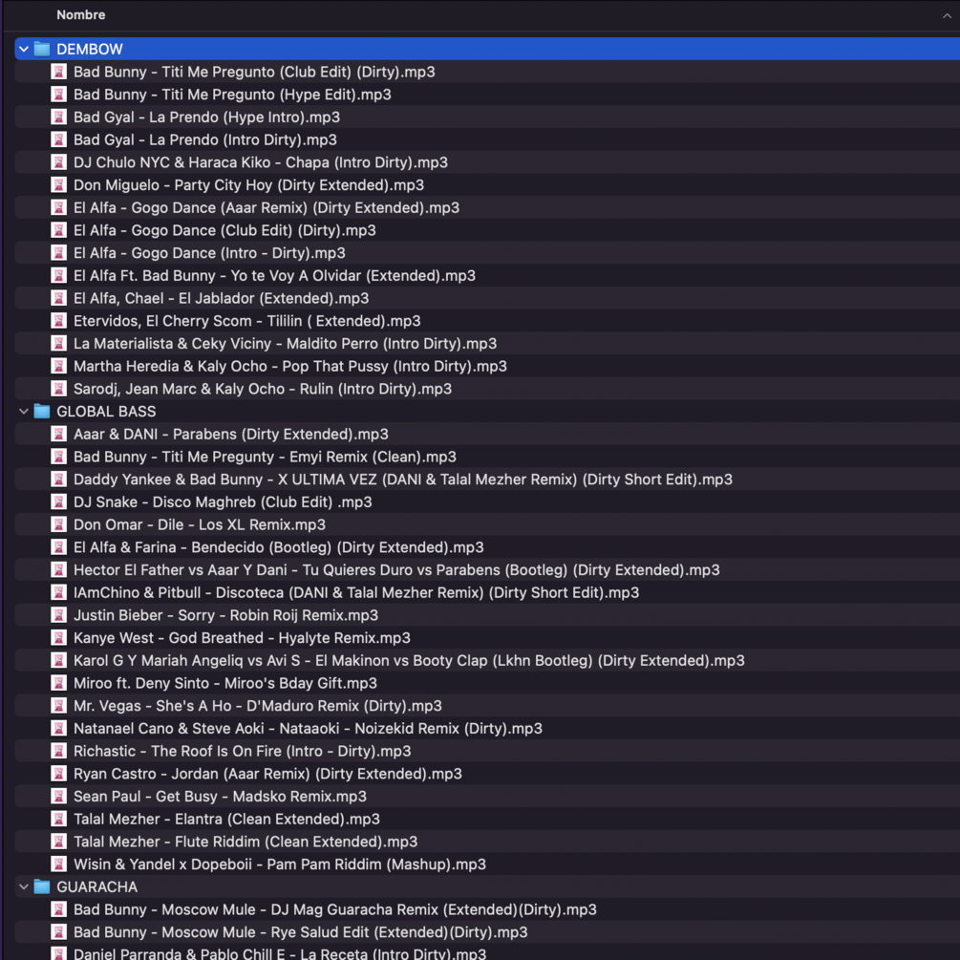Click the mp3 icon of Pam Pam Riddim Mashup
The image size is (960, 960).
(59, 864)
